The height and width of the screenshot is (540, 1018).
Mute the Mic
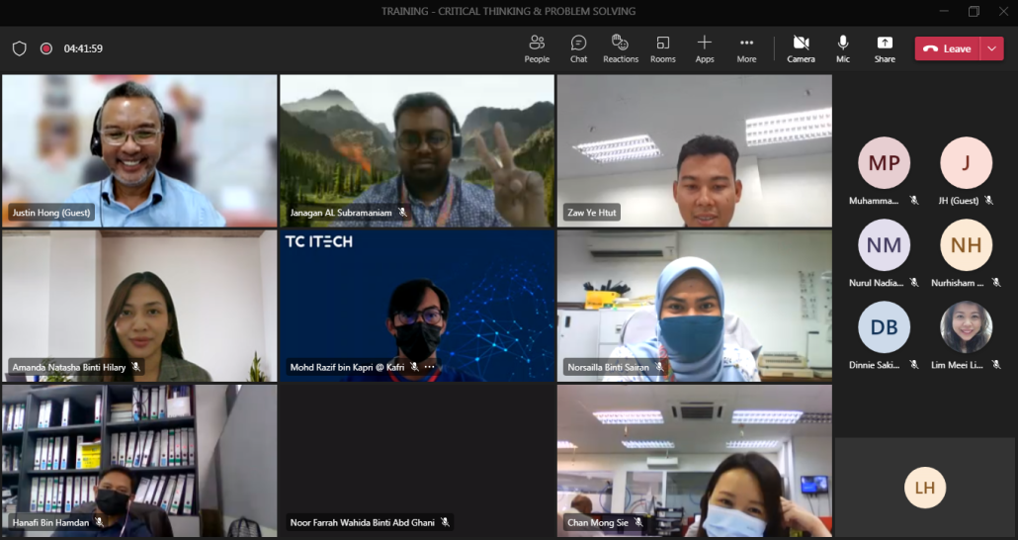tap(843, 48)
